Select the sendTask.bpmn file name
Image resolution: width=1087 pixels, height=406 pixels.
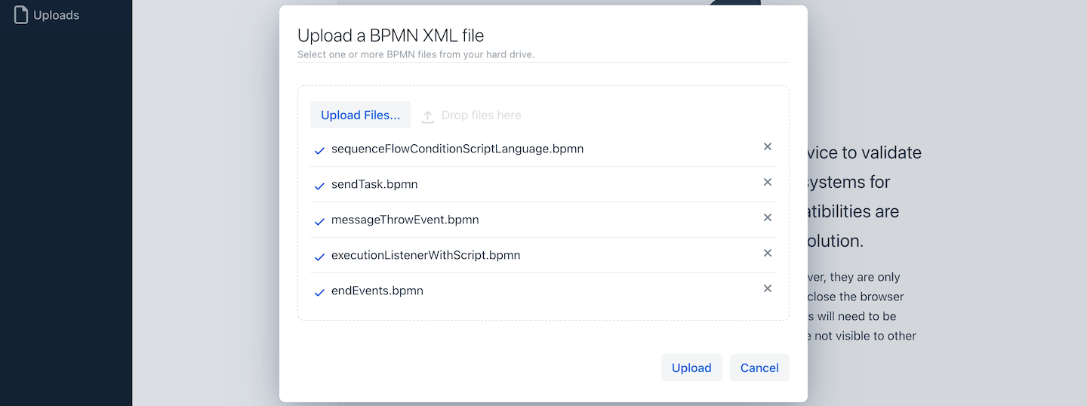coord(374,184)
